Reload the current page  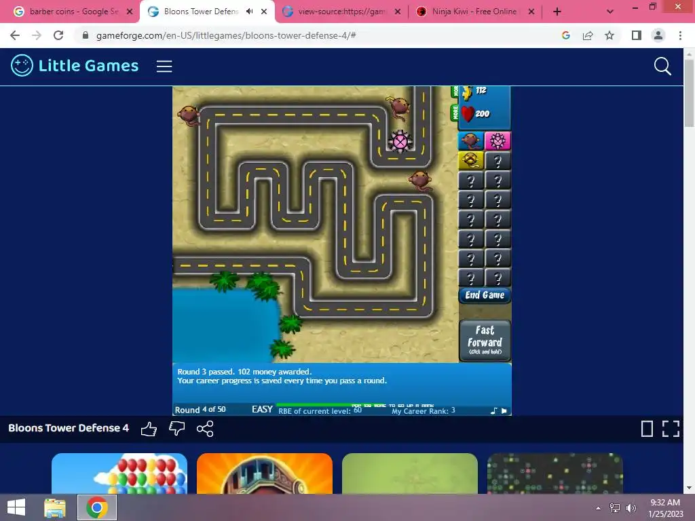coord(58,35)
